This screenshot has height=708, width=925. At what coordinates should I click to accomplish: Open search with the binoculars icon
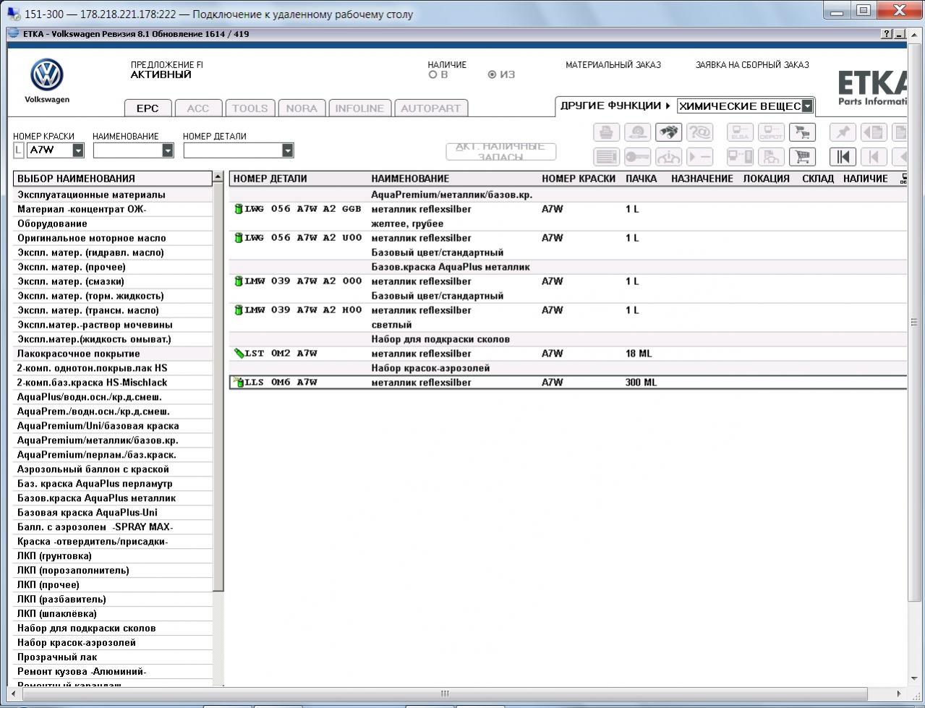click(668, 132)
